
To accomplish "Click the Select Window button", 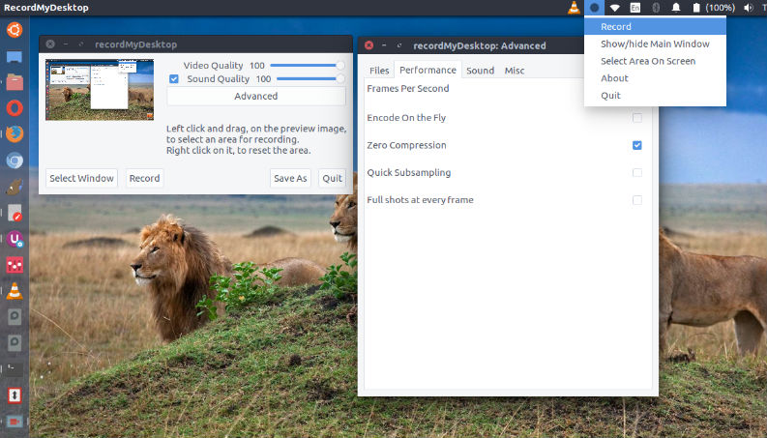I will click(81, 179).
